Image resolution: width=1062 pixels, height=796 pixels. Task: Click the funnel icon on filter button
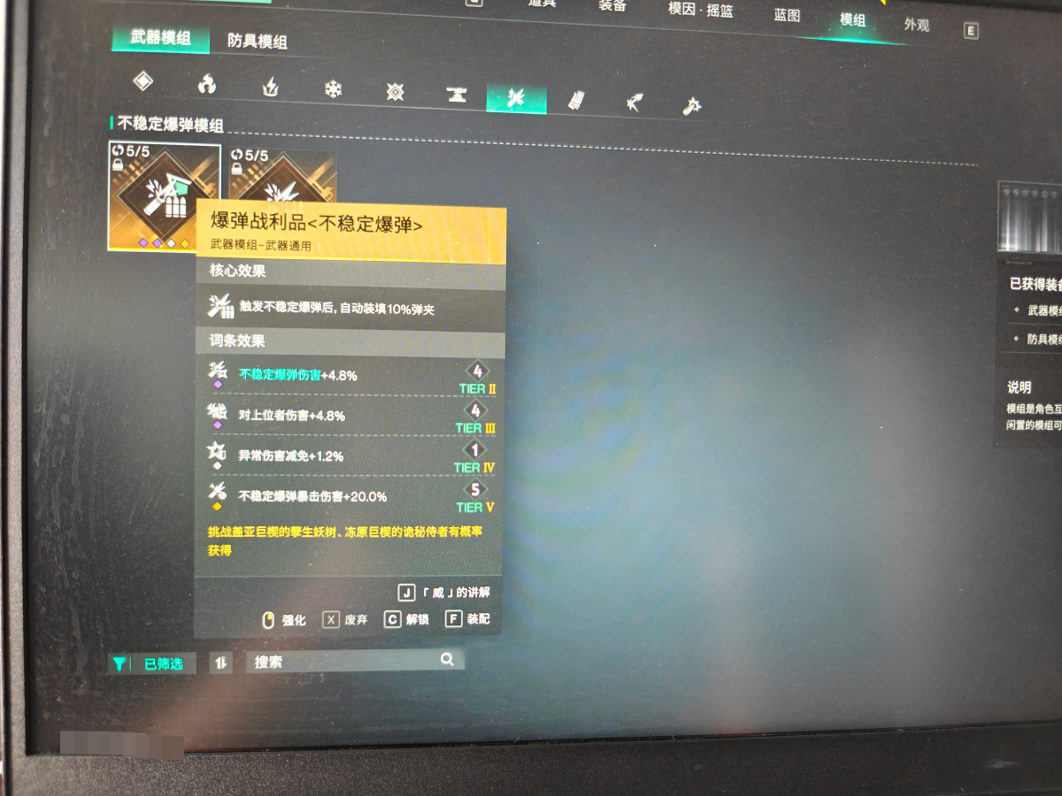[119, 663]
